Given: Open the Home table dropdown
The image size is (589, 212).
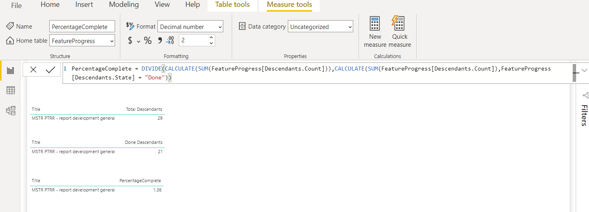Looking at the screenshot, I should [82, 41].
